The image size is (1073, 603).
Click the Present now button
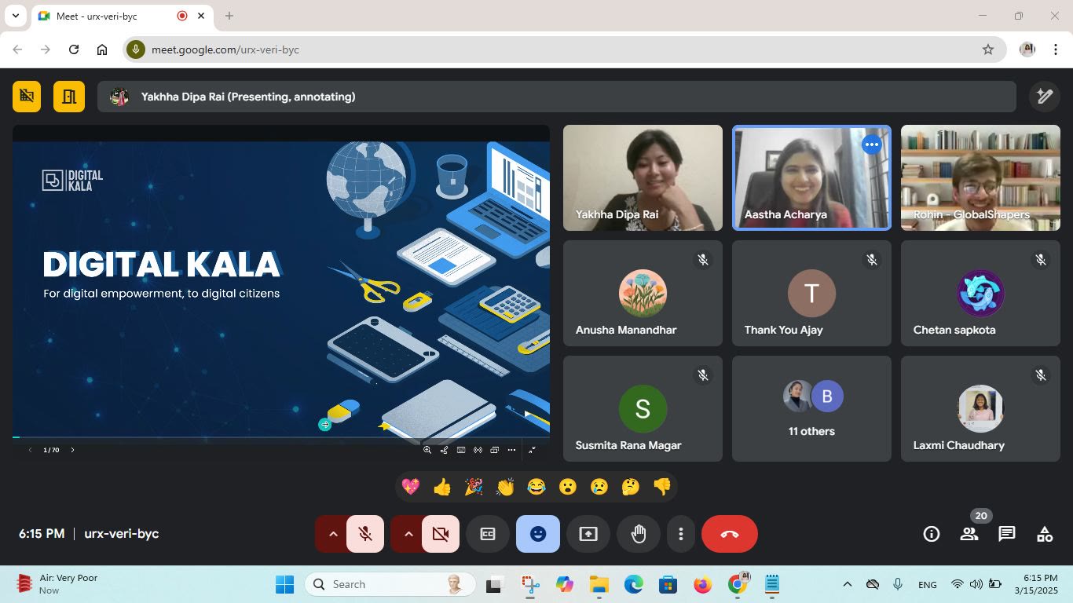point(588,534)
